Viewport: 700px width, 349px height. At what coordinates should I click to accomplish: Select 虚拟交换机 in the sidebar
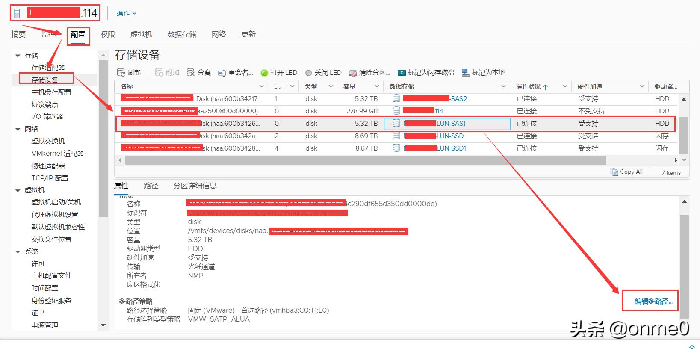pos(48,141)
